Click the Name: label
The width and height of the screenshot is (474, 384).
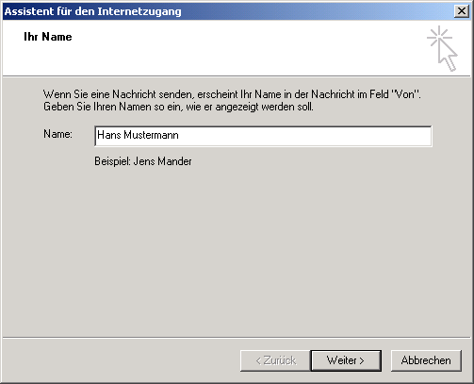(57, 134)
